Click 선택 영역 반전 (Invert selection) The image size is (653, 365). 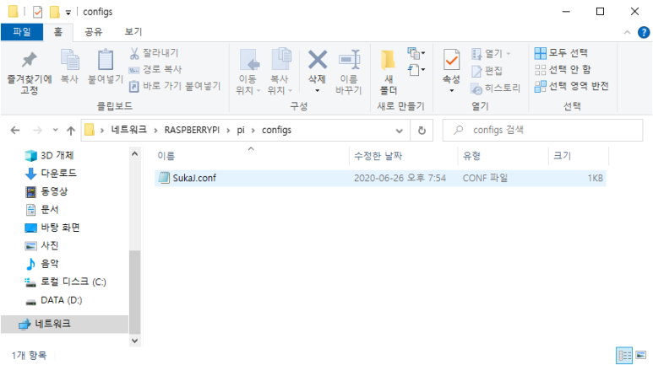tap(572, 86)
